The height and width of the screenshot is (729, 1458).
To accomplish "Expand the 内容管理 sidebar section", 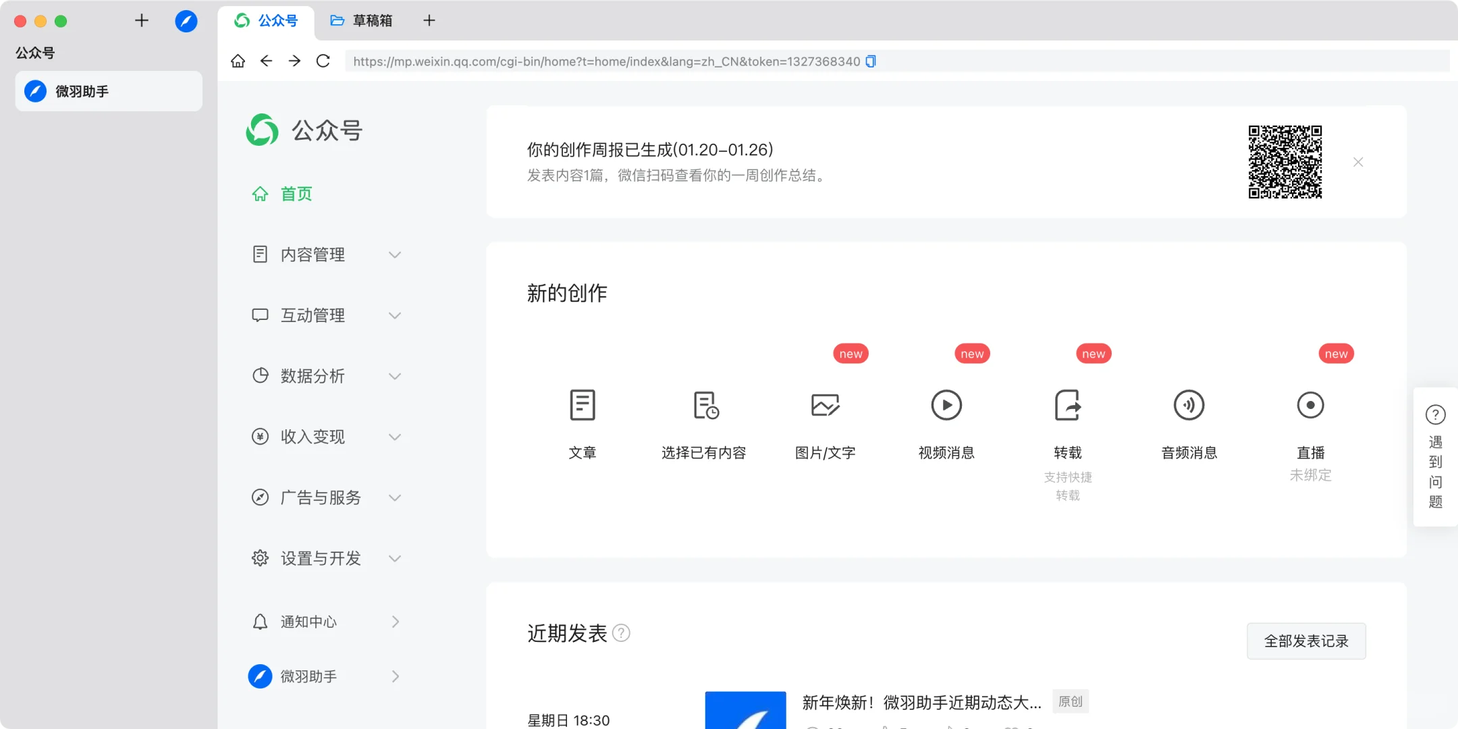I will 313,254.
